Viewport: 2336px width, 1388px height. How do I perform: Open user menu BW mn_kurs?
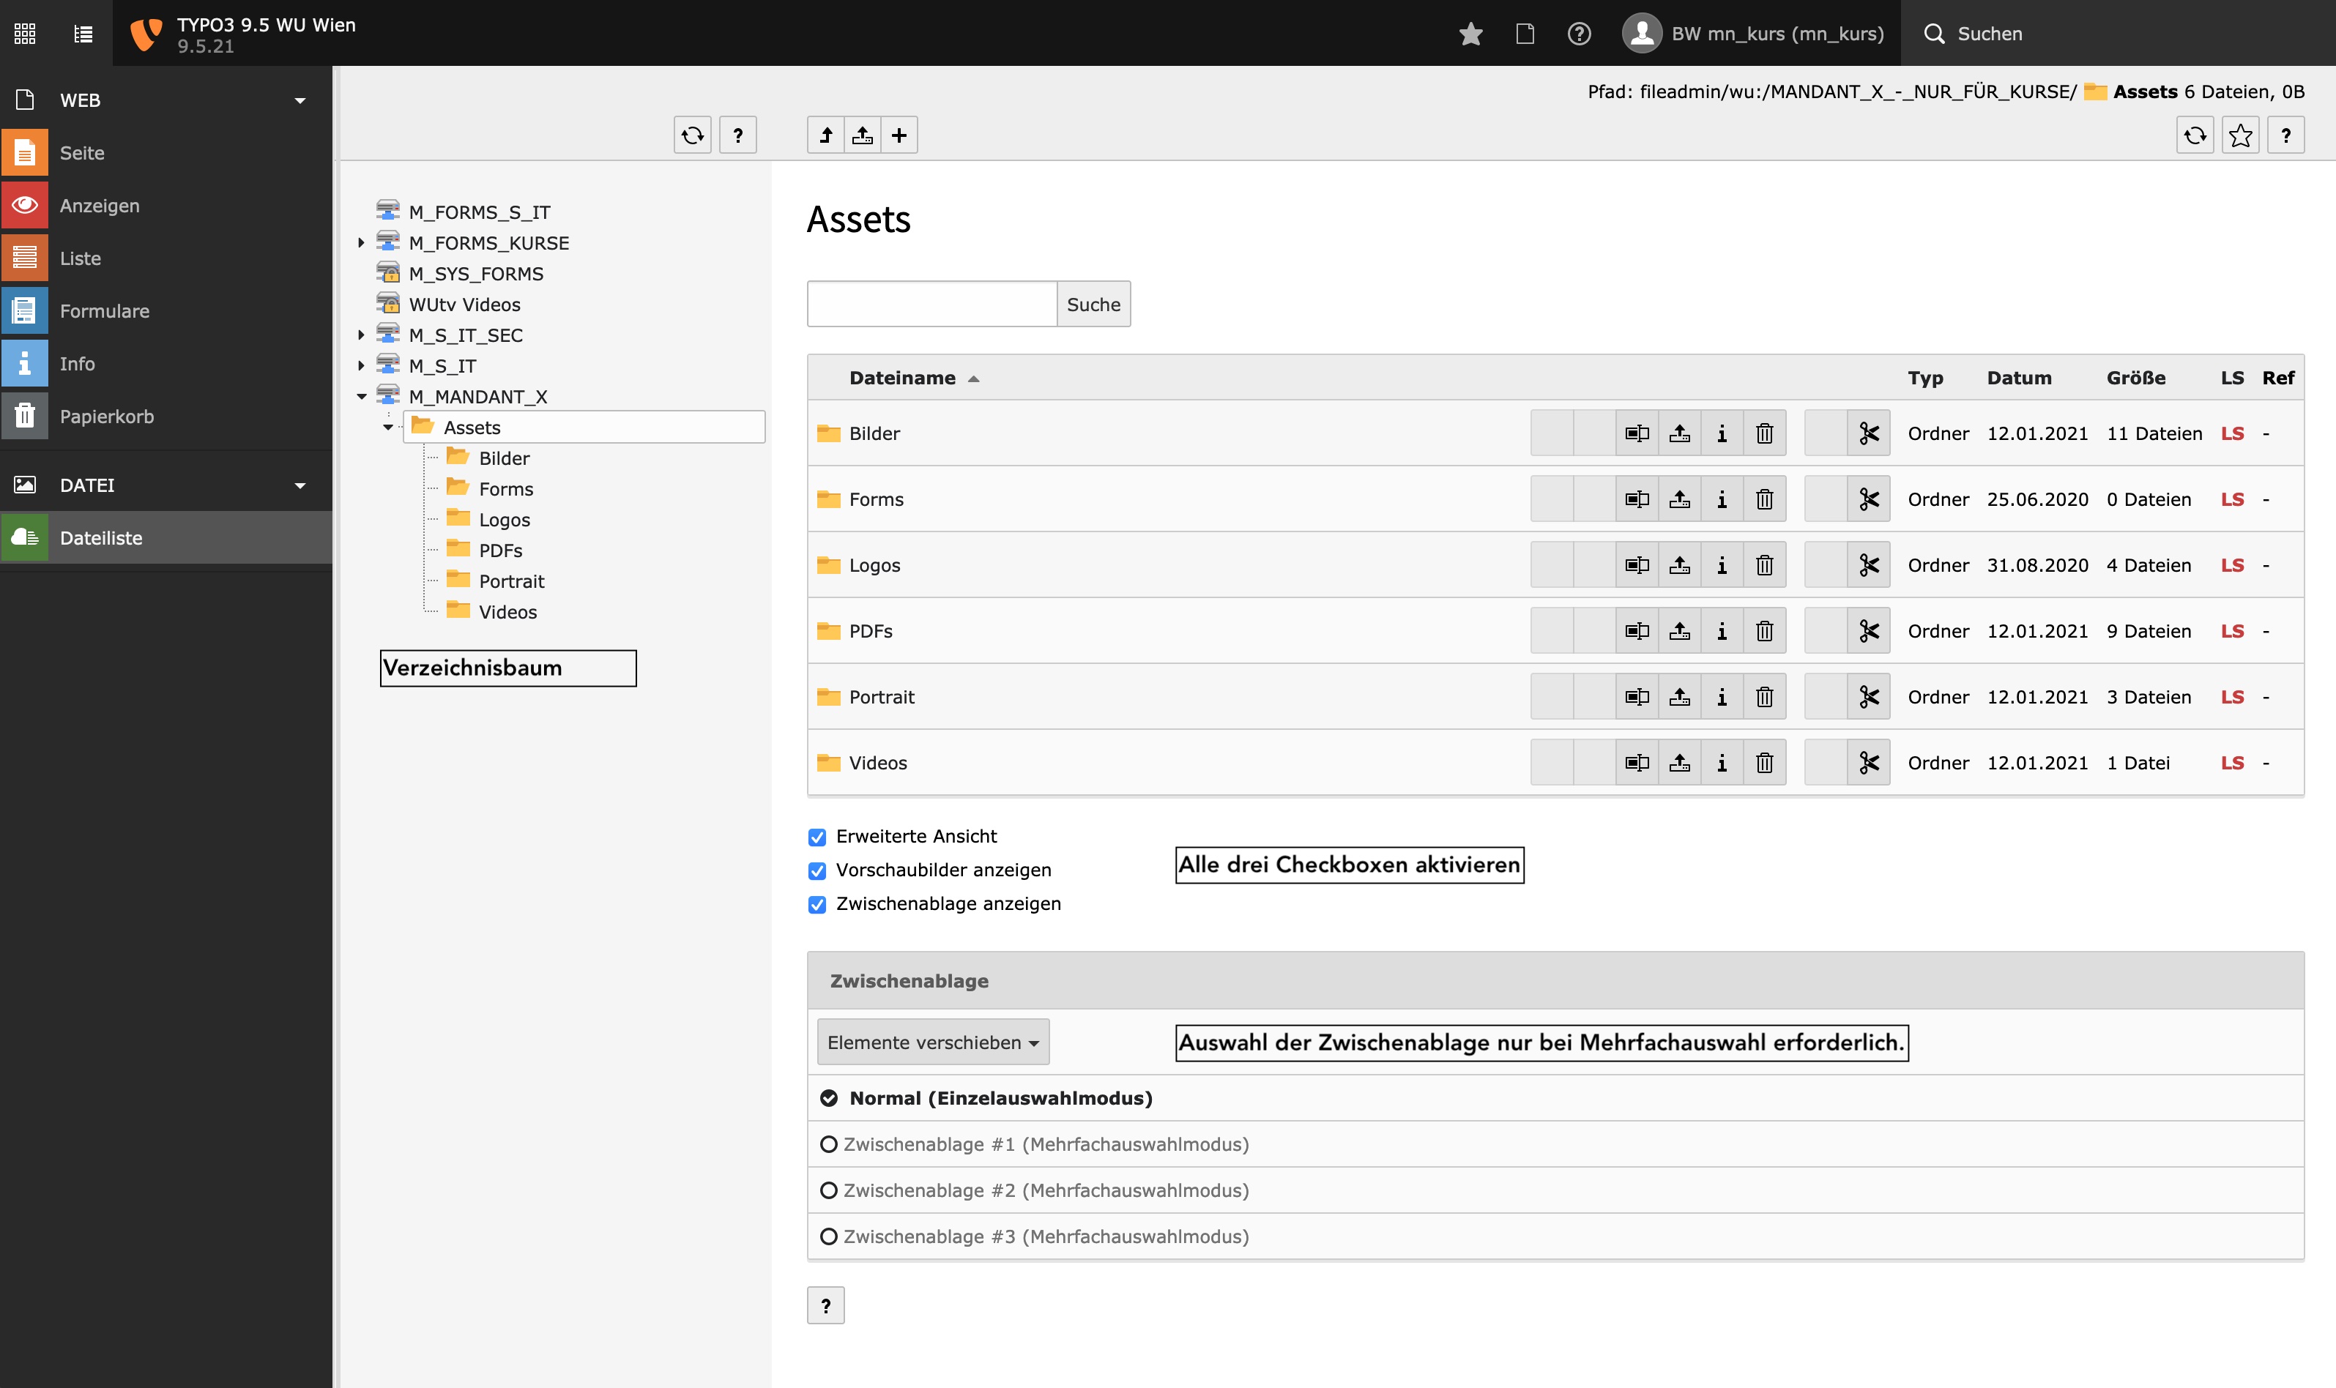click(1753, 34)
